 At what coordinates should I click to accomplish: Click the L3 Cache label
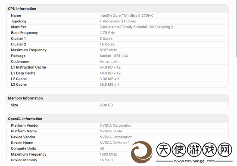click(x=19, y=85)
